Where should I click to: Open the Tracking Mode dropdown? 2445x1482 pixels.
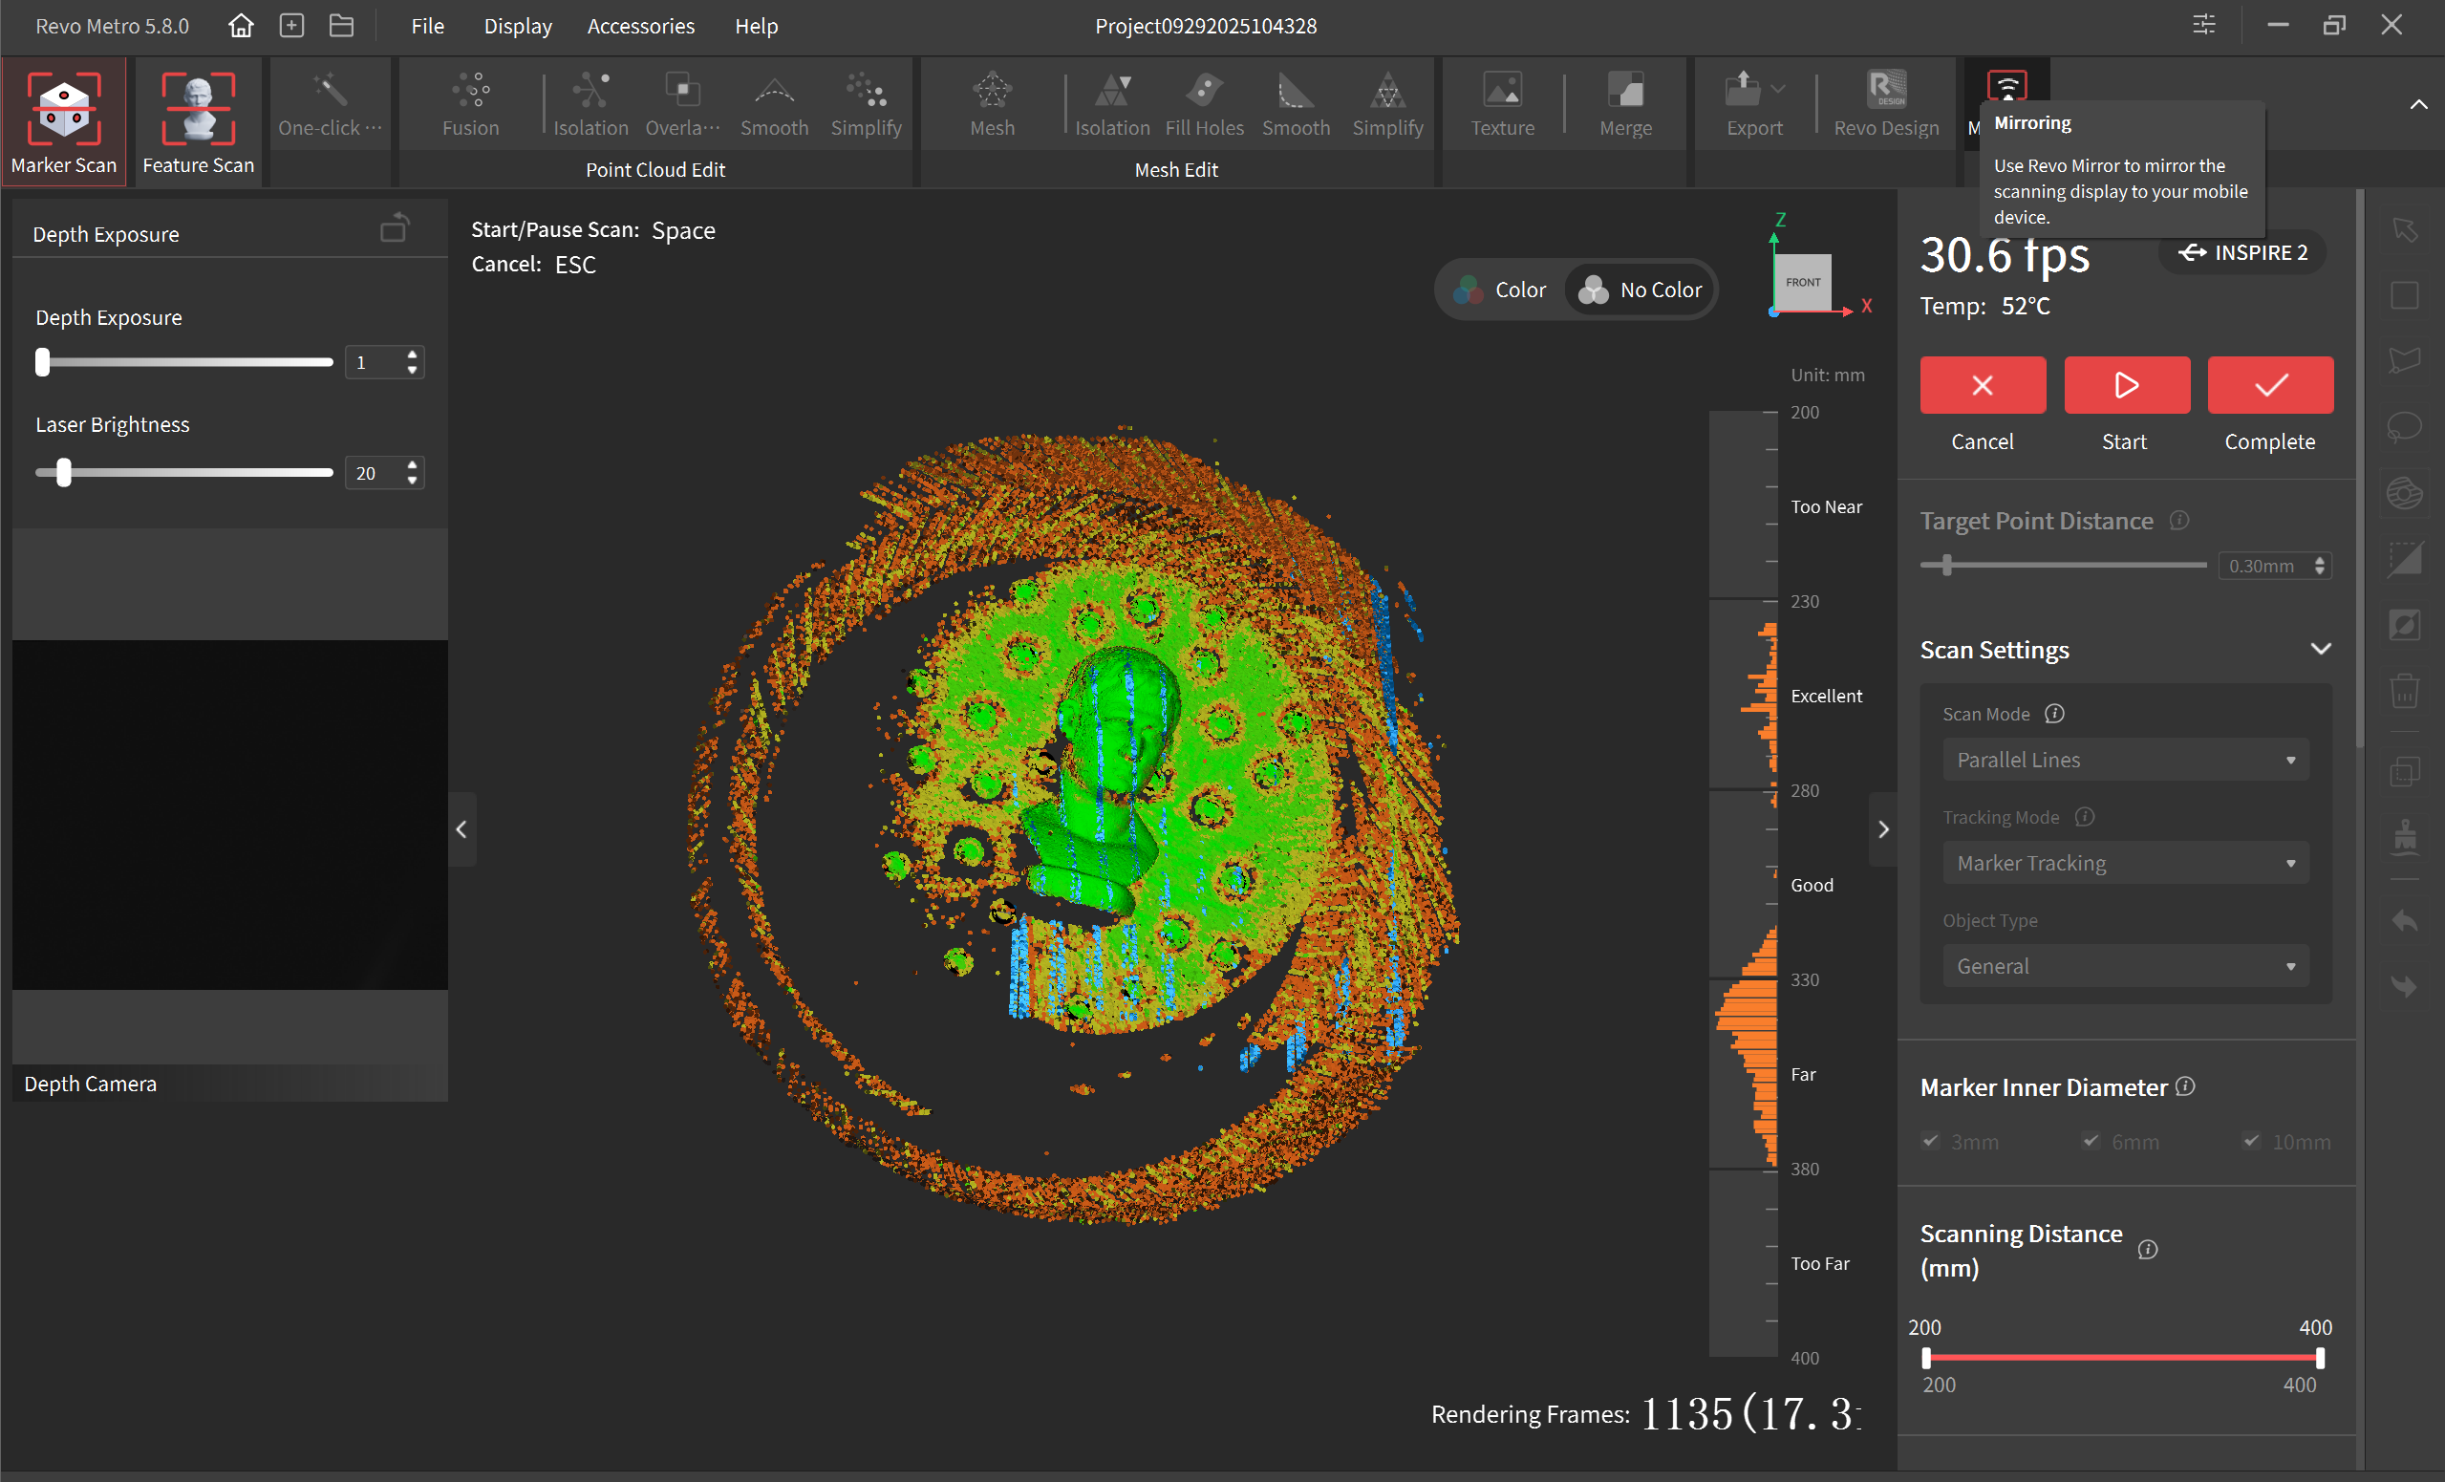pos(2125,863)
